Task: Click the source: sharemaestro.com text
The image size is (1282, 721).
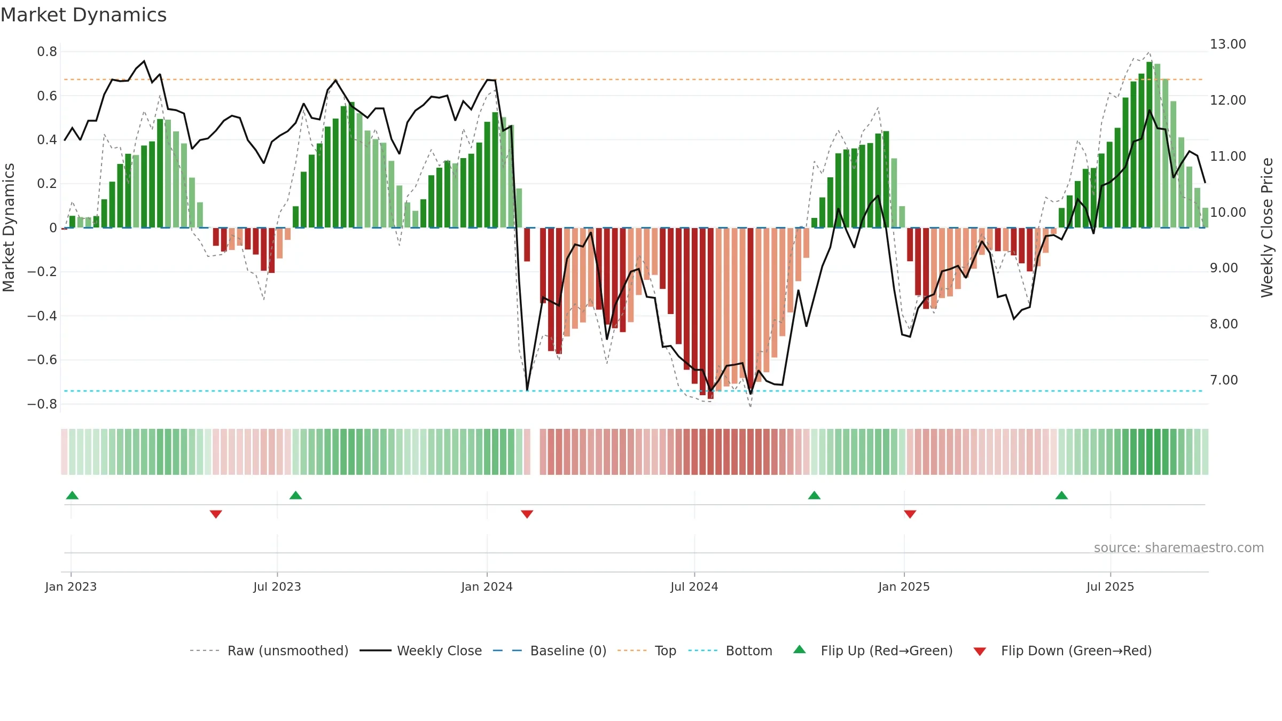Action: (1179, 547)
